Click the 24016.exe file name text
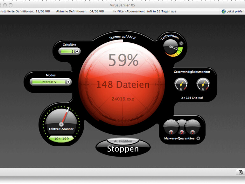Screen dimensions: 245x184 pyautogui.click(x=123, y=99)
